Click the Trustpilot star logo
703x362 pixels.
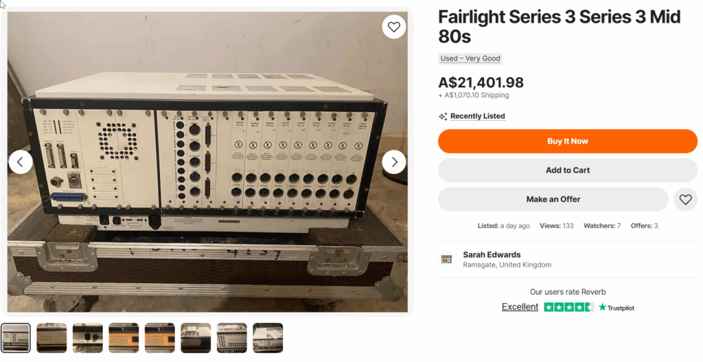602,307
